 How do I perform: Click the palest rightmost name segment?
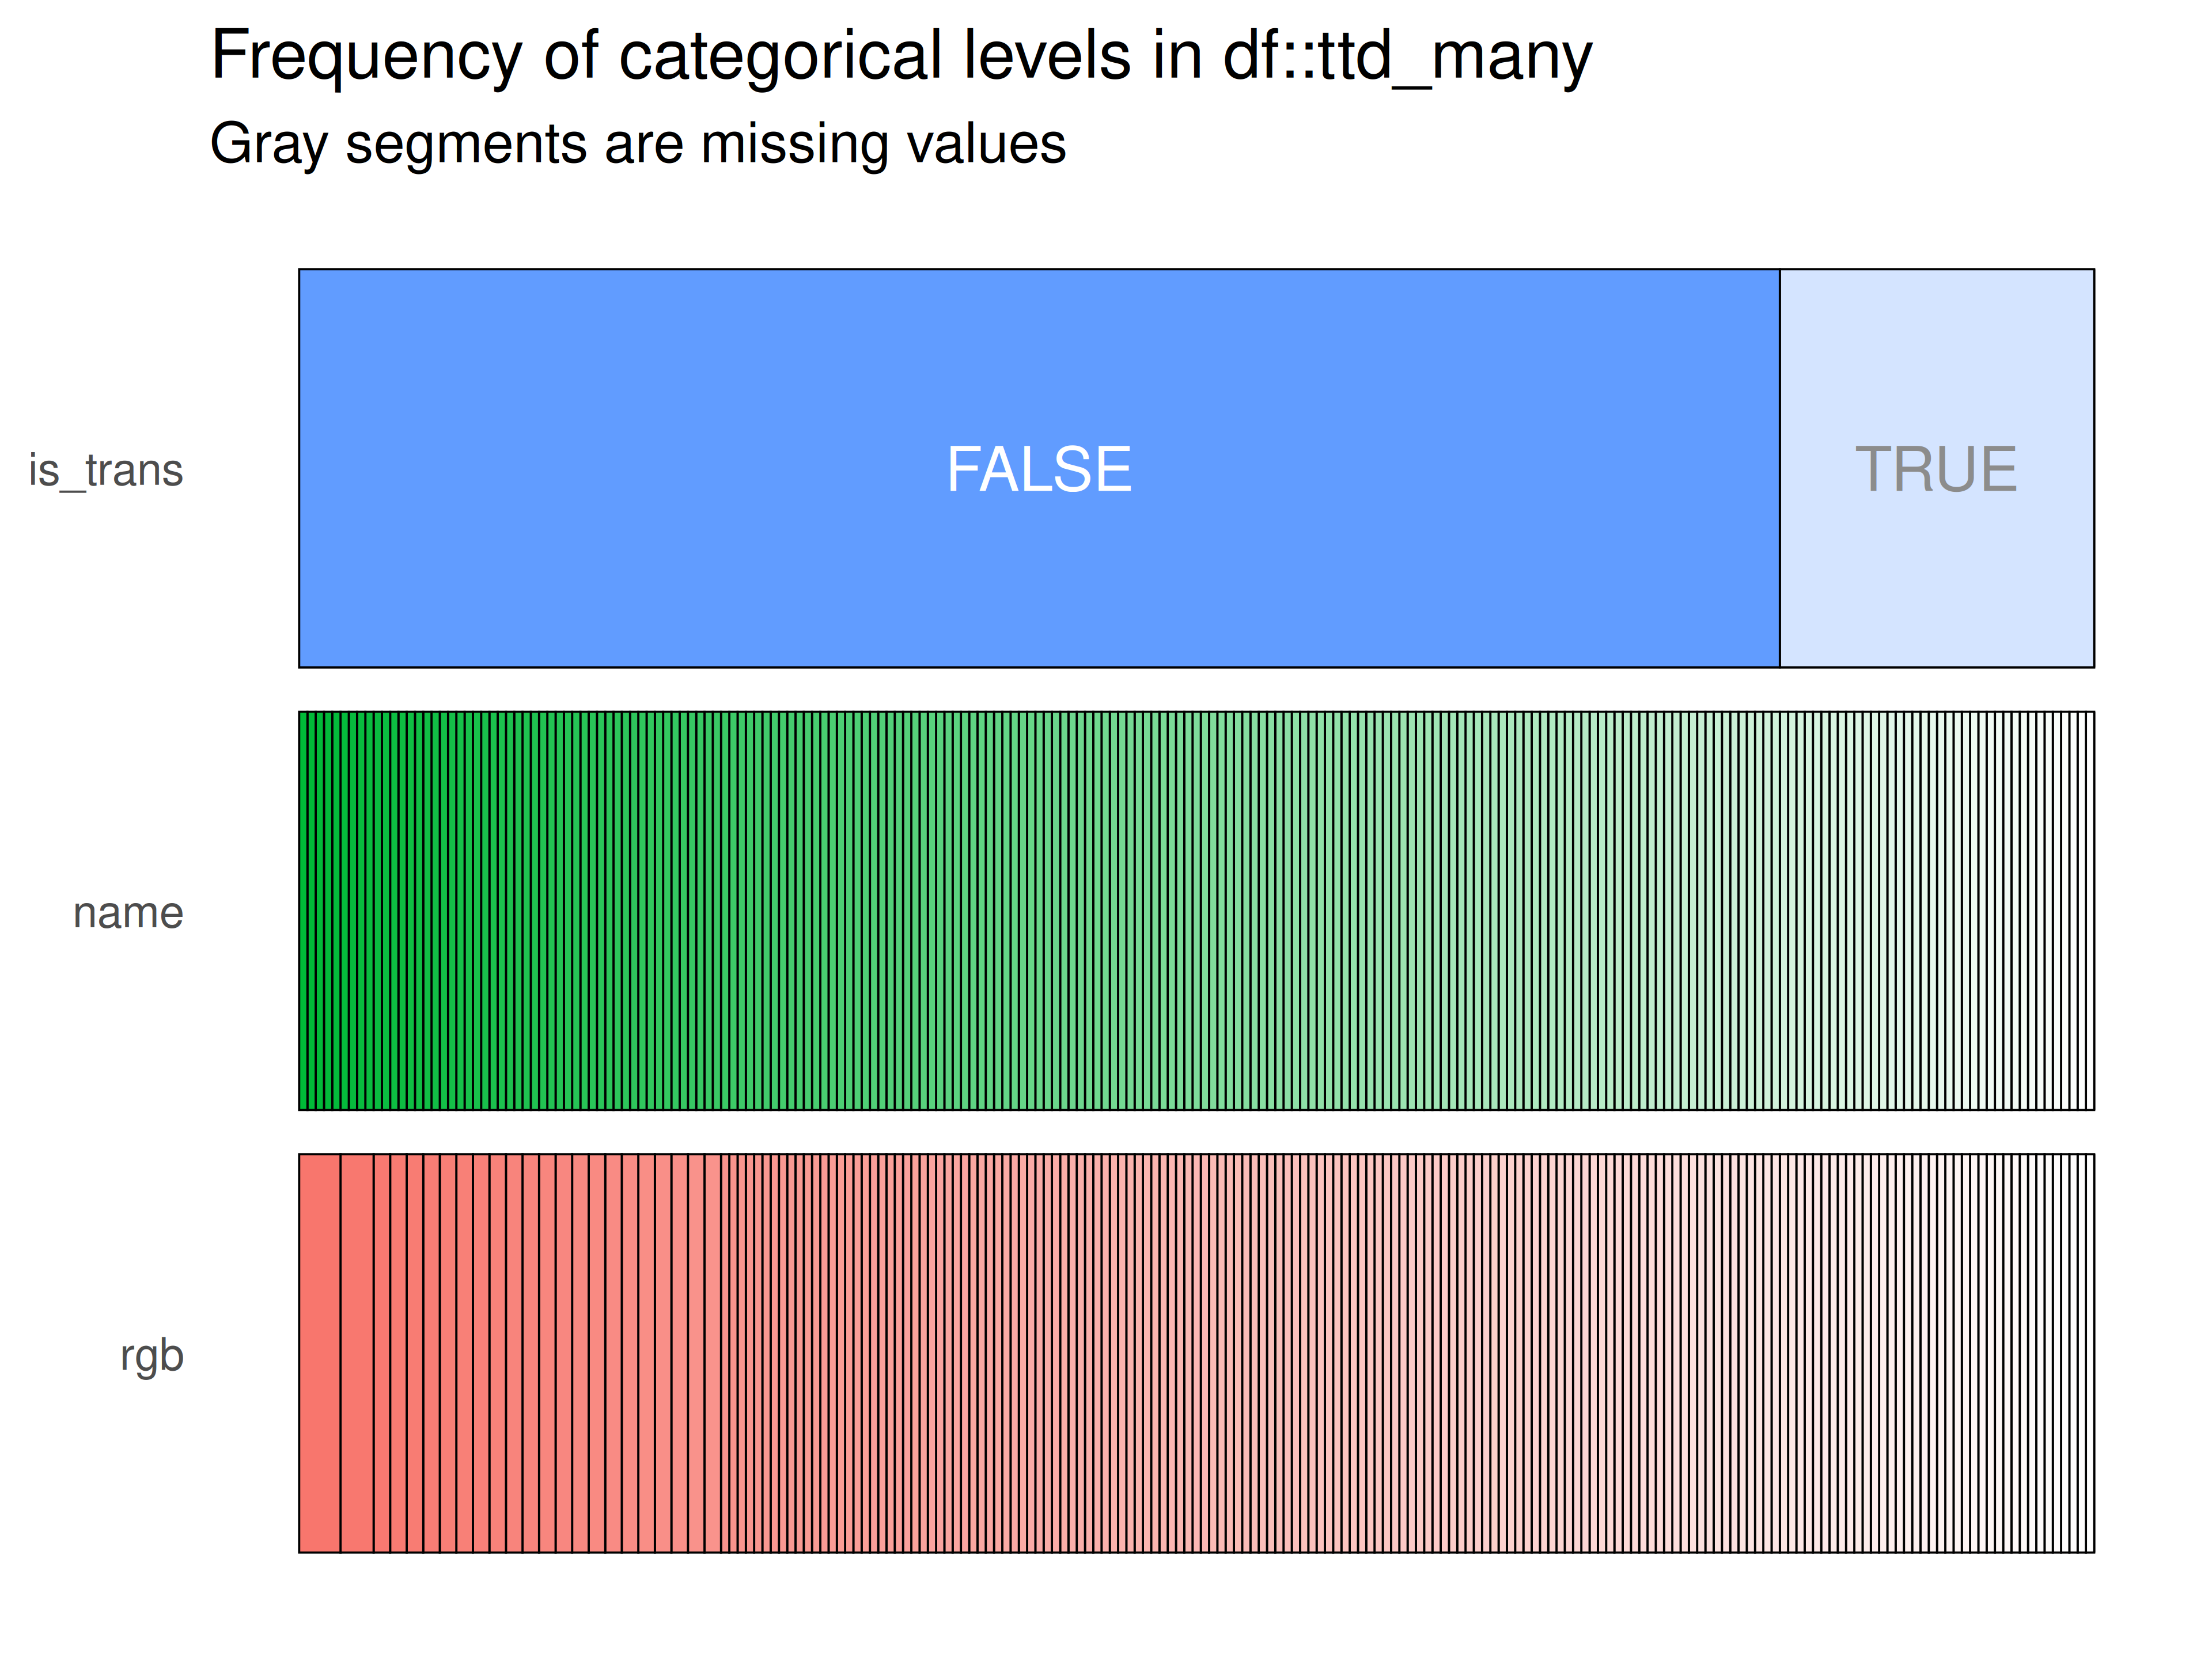click(x=2090, y=911)
